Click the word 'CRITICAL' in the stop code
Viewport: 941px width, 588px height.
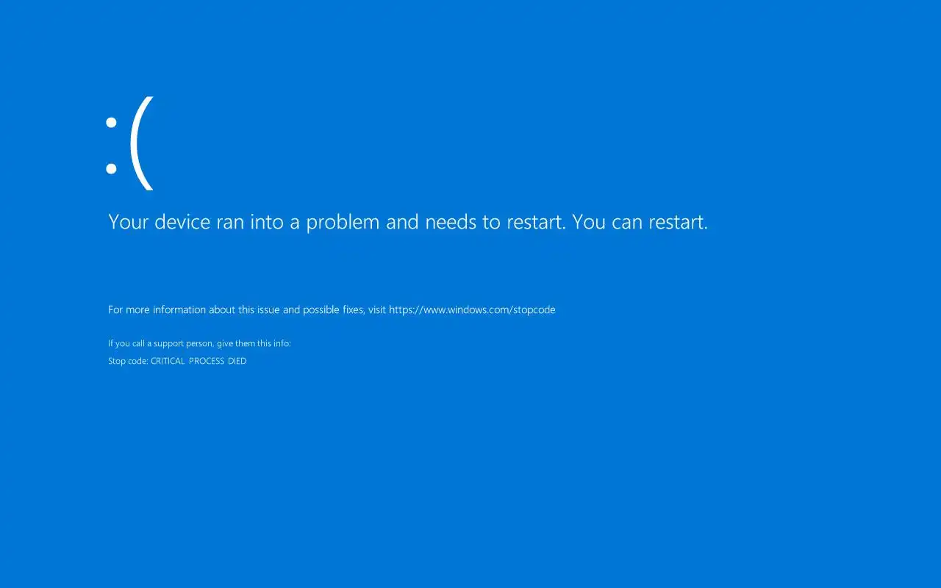pos(168,362)
